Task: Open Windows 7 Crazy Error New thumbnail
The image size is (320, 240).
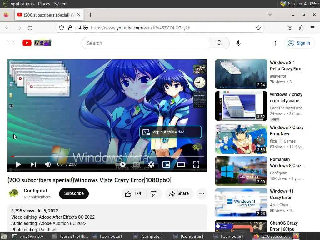Action: pyautogui.click(x=241, y=139)
